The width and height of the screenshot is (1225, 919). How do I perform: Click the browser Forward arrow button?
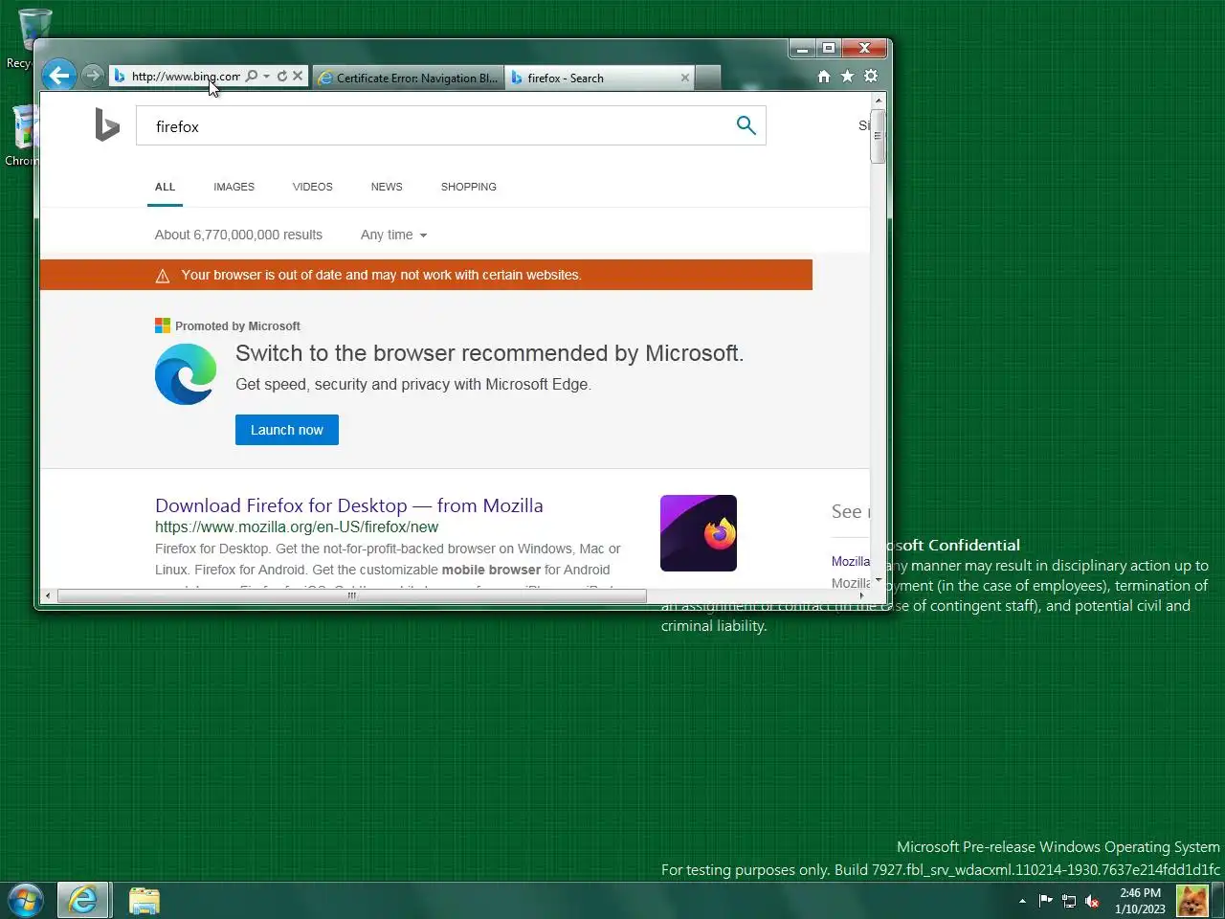(x=92, y=76)
